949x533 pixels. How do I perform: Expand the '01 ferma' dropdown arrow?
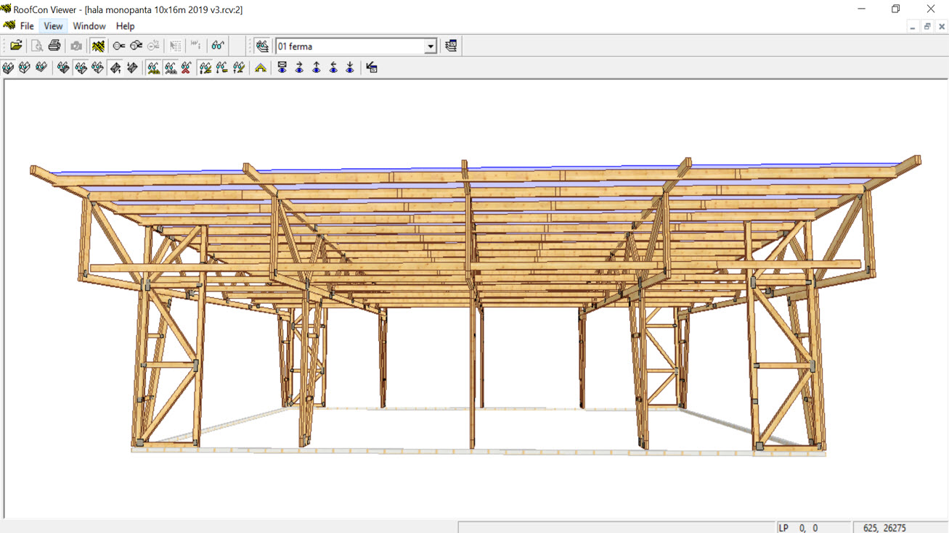tap(430, 46)
